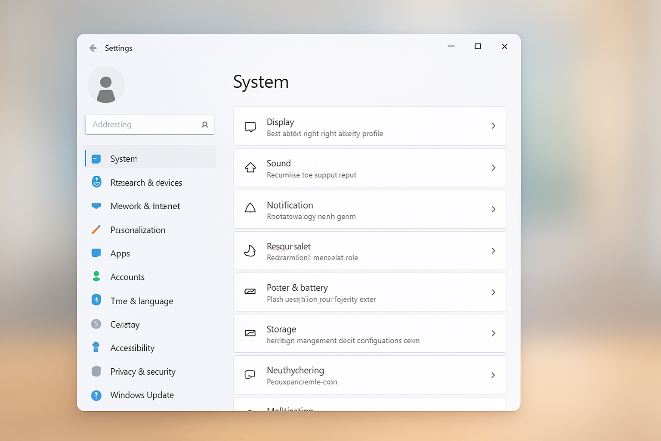This screenshot has height=441, width=661.
Task: Click the search magnifier icon
Action: pos(205,124)
